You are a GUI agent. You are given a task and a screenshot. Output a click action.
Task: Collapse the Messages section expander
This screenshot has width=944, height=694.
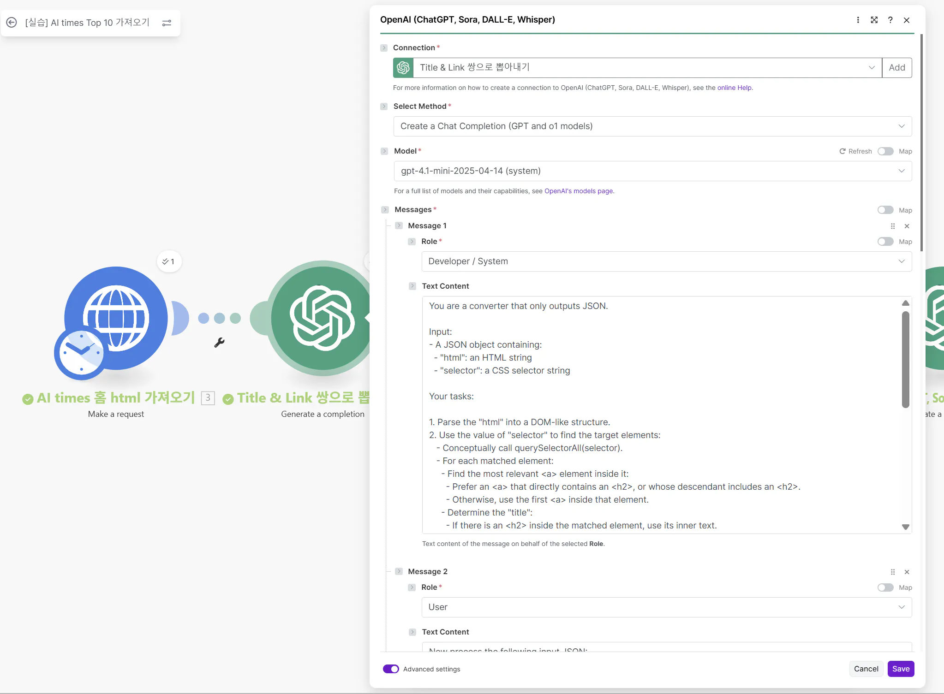pos(385,210)
